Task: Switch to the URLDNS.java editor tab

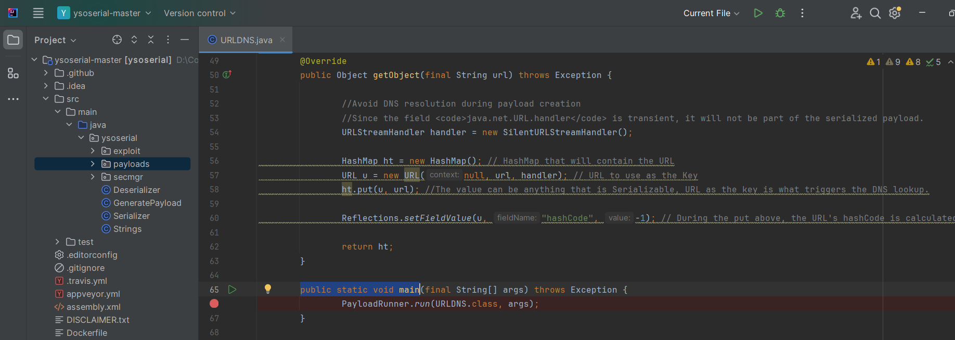Action: pos(246,40)
